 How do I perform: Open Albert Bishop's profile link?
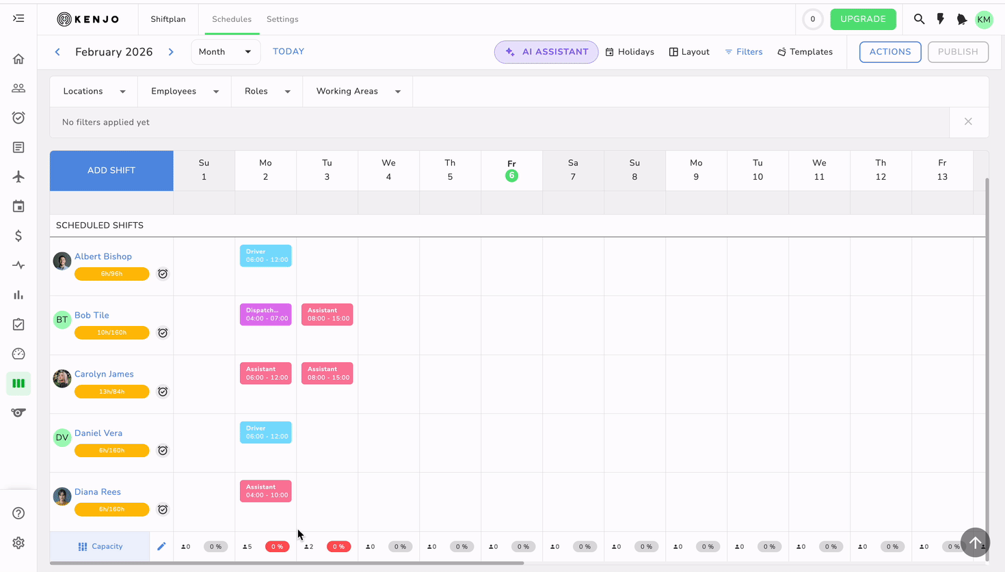click(103, 256)
